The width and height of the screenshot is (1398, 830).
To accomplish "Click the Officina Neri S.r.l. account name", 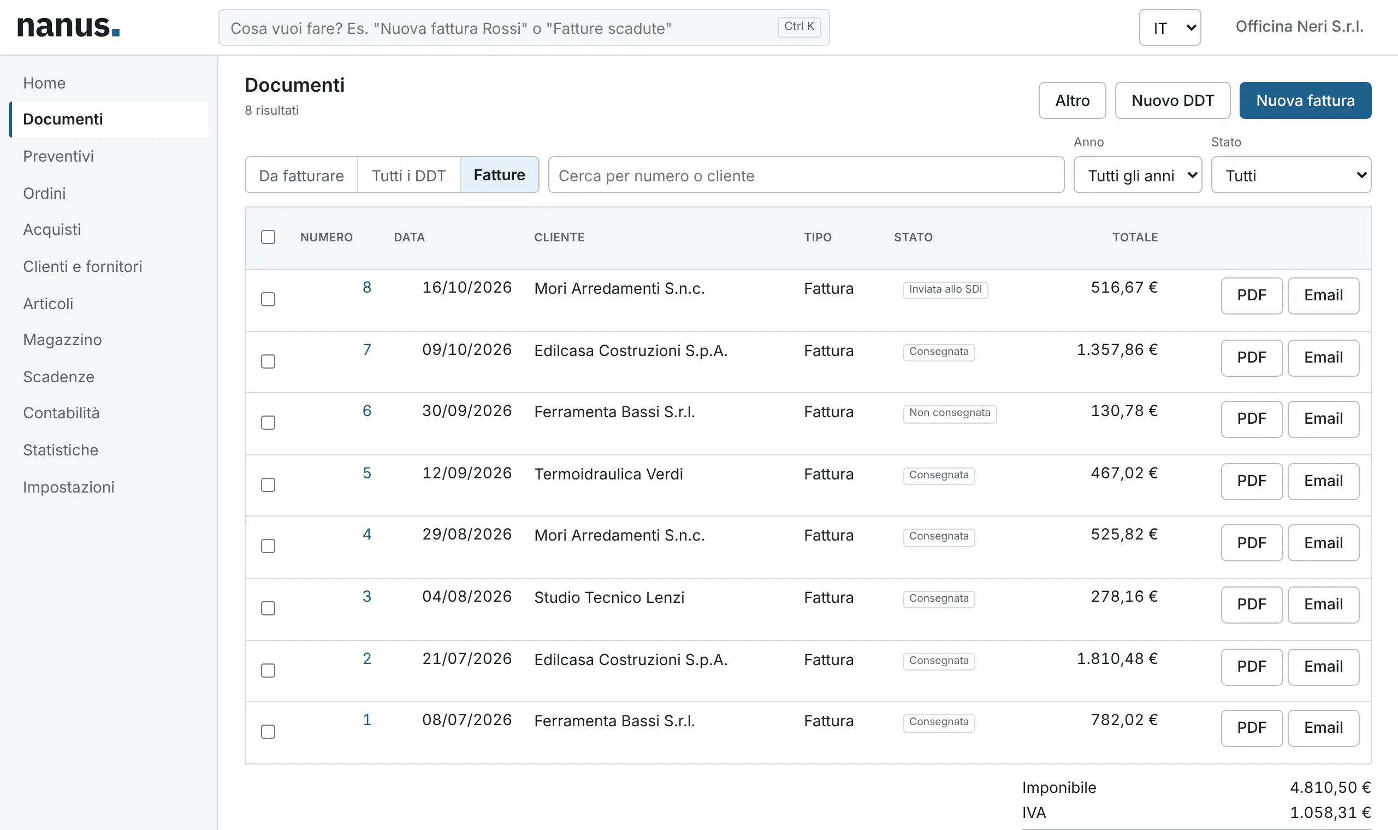I will click(x=1299, y=26).
